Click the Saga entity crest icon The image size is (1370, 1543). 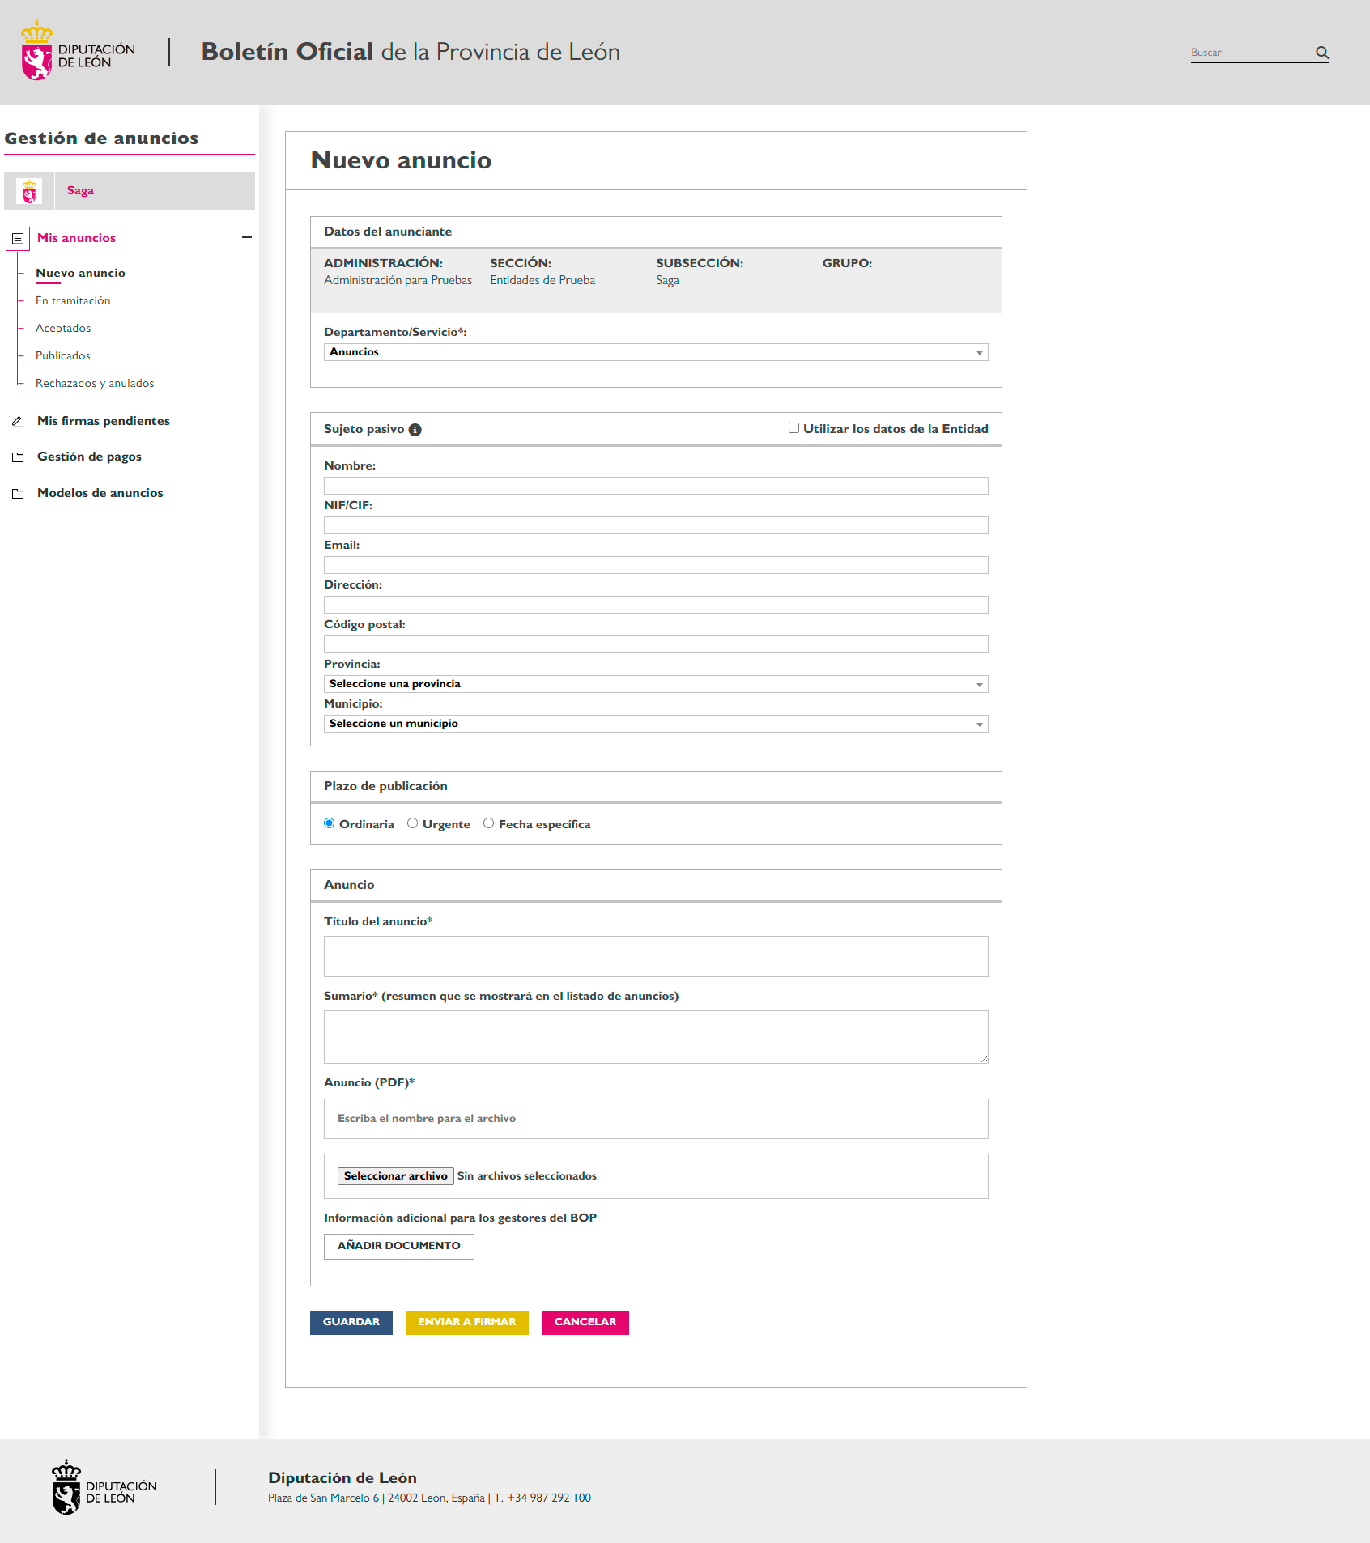click(x=30, y=191)
